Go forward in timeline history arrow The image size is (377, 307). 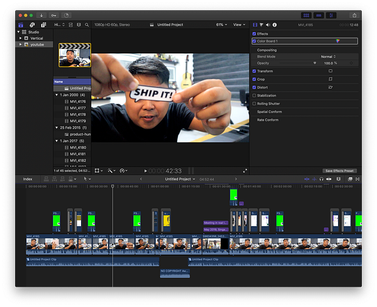(x=236, y=179)
